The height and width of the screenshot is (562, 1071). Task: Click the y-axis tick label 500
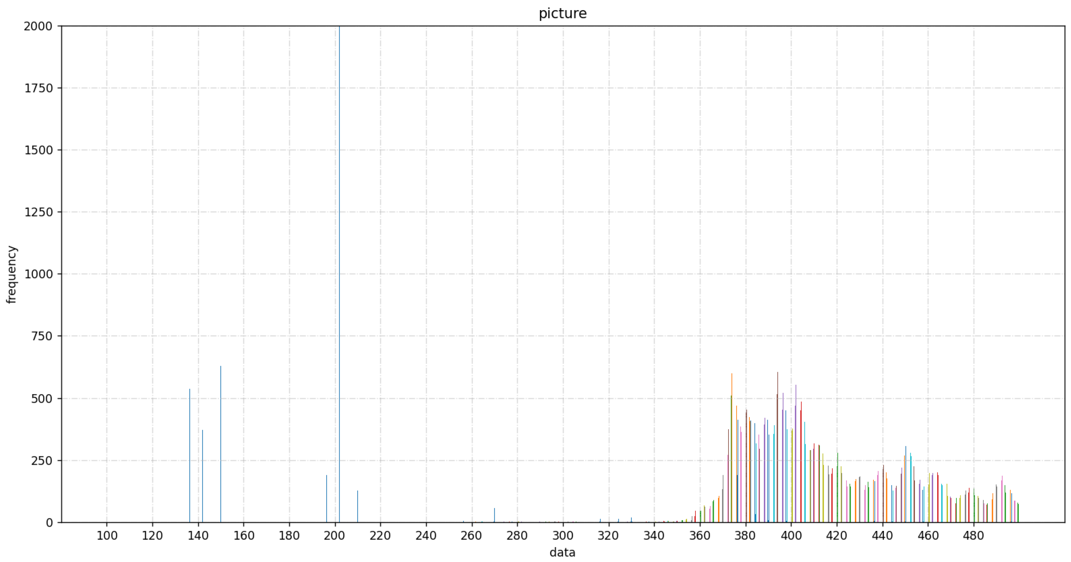41,398
